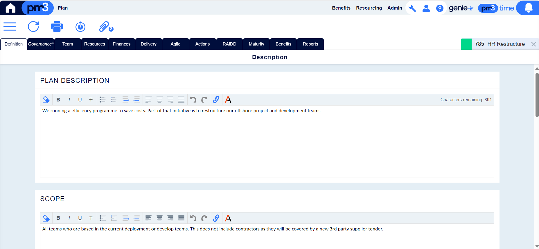Switch to the Team tab
The width and height of the screenshot is (539, 249).
click(68, 44)
